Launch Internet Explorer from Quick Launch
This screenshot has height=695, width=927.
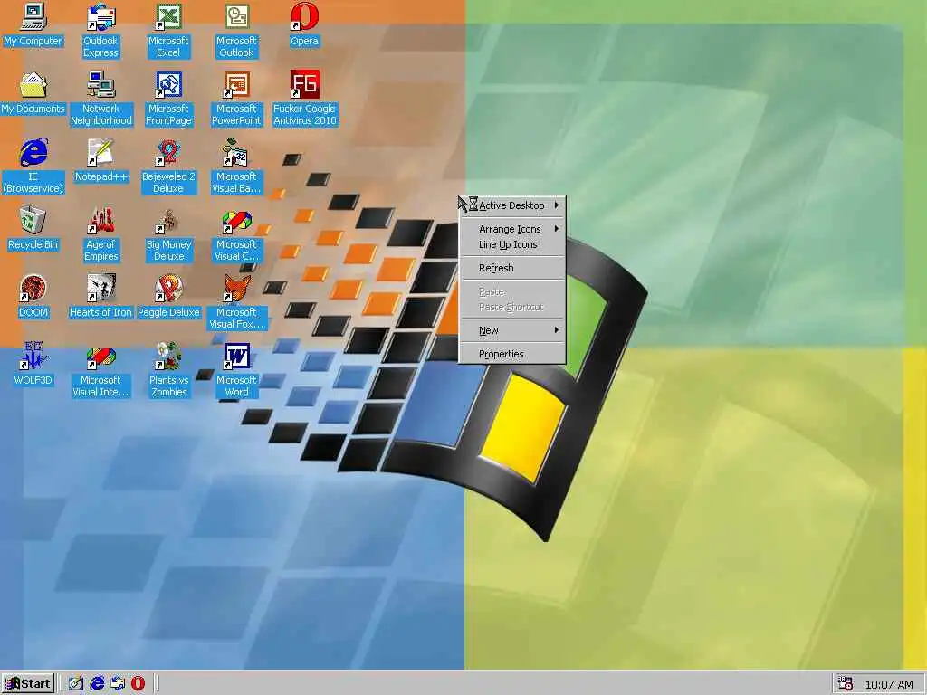(x=97, y=684)
